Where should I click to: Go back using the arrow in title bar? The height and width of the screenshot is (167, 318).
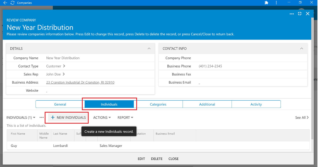tap(5, 3)
